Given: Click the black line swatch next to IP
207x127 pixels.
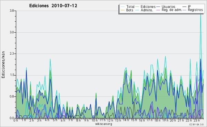Looking at the screenshot, I should [185, 7].
